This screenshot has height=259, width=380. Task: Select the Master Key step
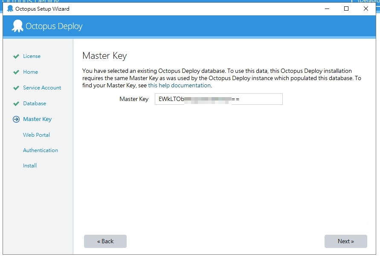(38, 119)
